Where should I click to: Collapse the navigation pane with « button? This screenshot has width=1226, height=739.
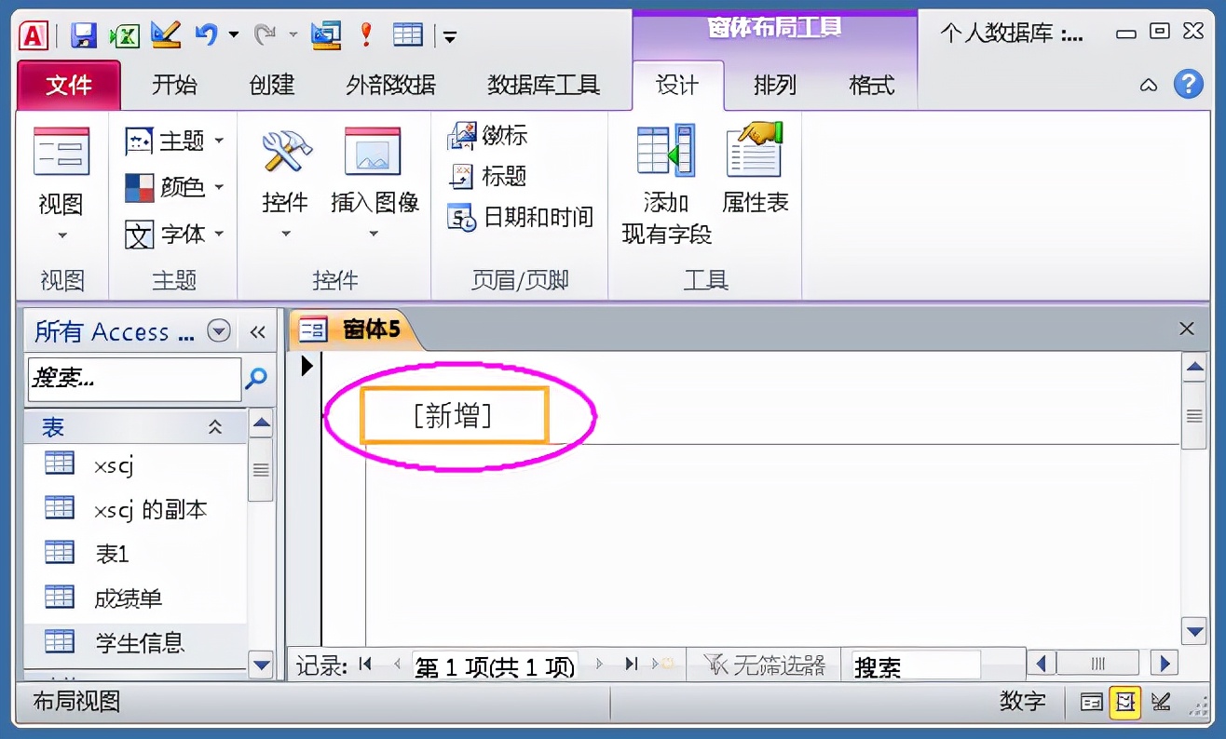(x=258, y=331)
